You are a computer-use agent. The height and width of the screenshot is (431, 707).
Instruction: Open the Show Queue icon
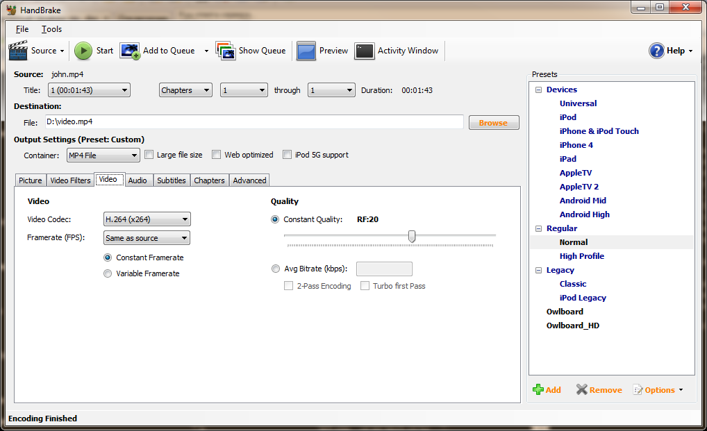click(x=226, y=51)
